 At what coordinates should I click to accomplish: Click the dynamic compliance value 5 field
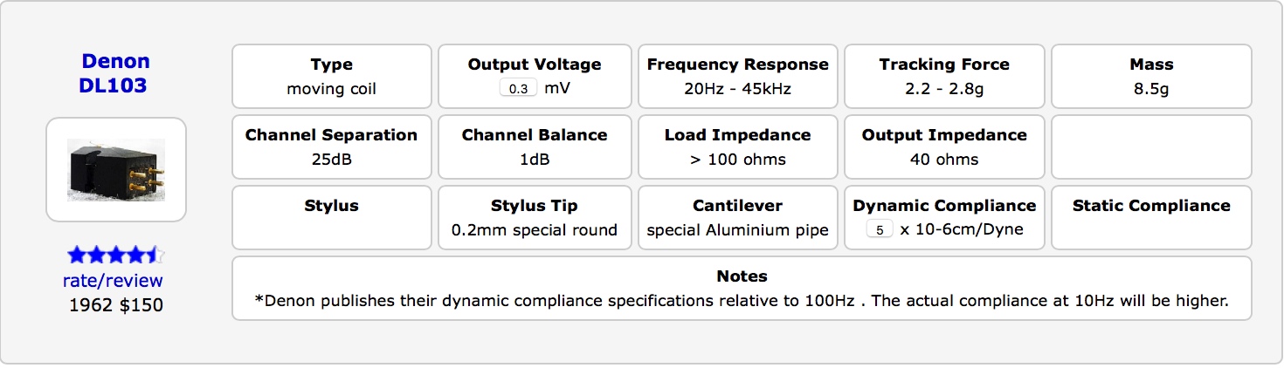tap(879, 230)
